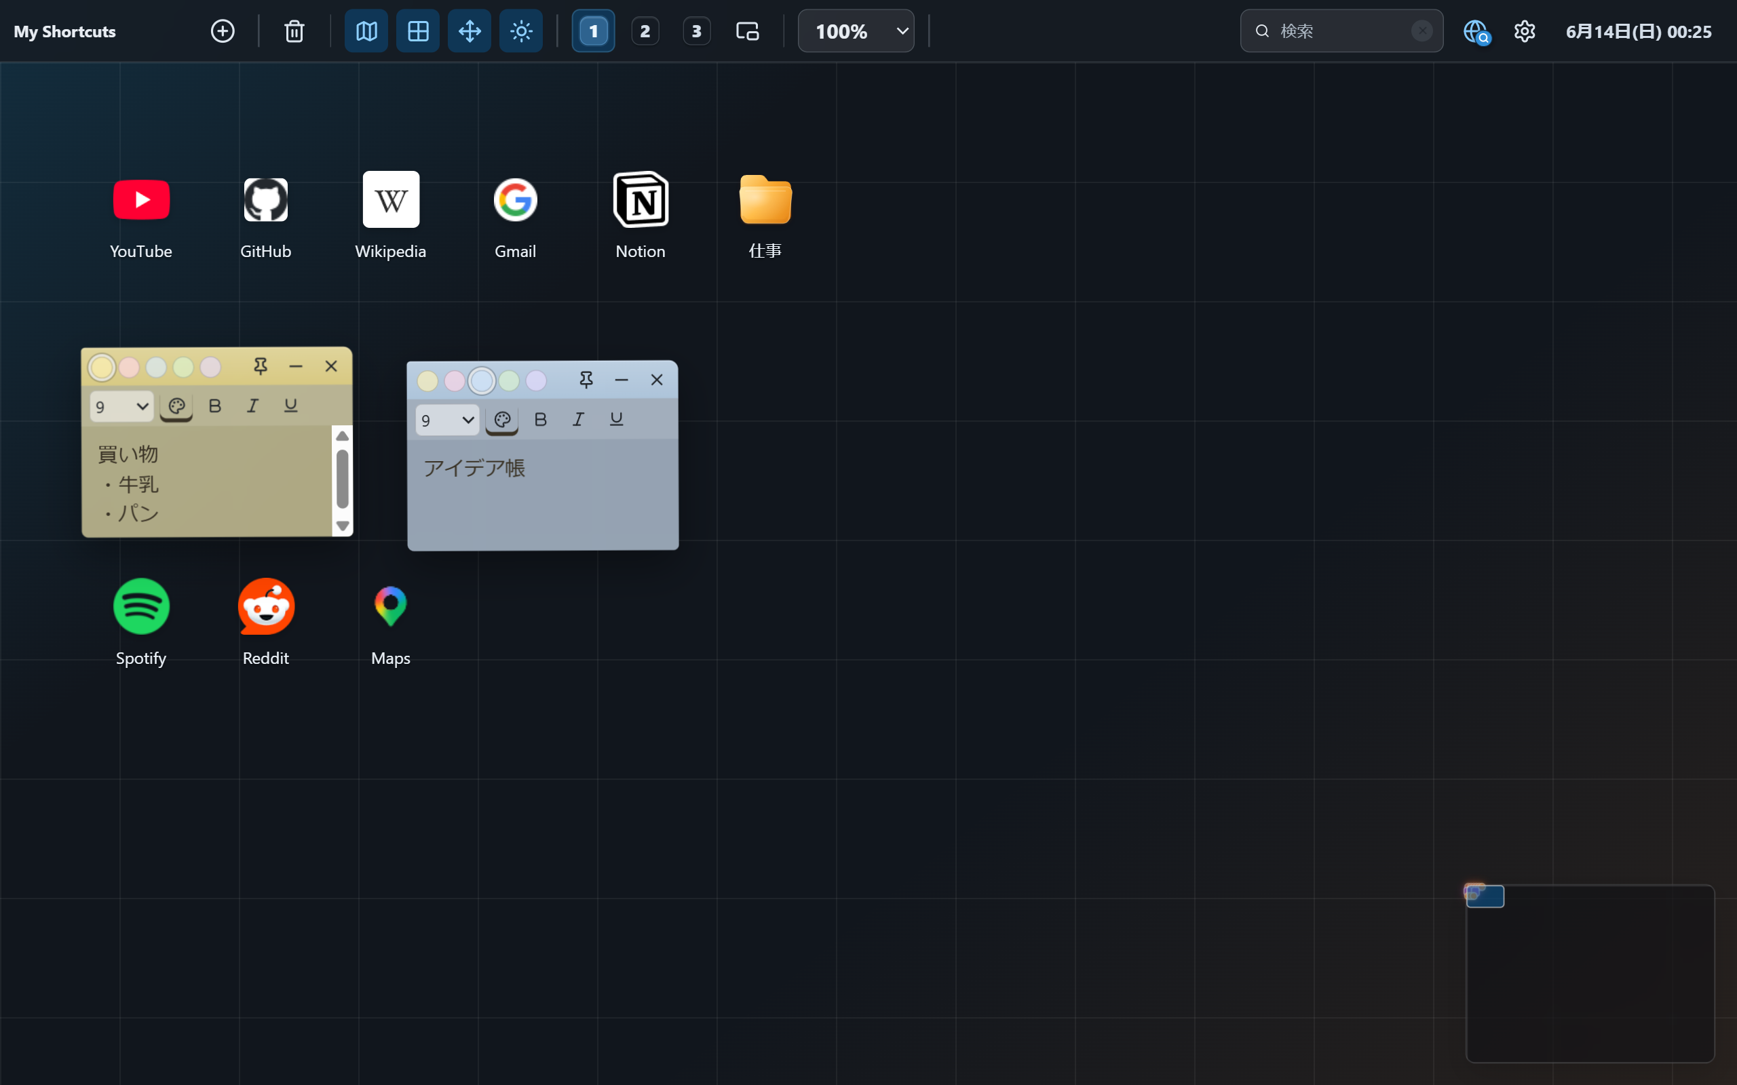This screenshot has height=1085, width=1737.
Task: Select green color on shopping note
Action: [x=183, y=368]
